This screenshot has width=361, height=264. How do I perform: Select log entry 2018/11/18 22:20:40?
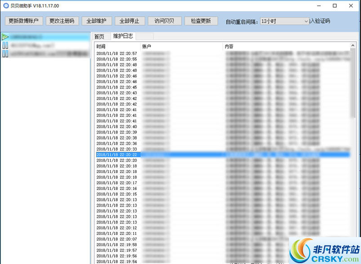(223, 127)
